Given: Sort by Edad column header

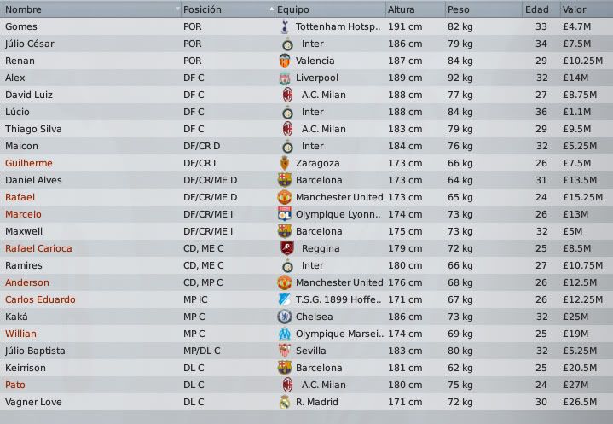Looking at the screenshot, I should 539,9.
